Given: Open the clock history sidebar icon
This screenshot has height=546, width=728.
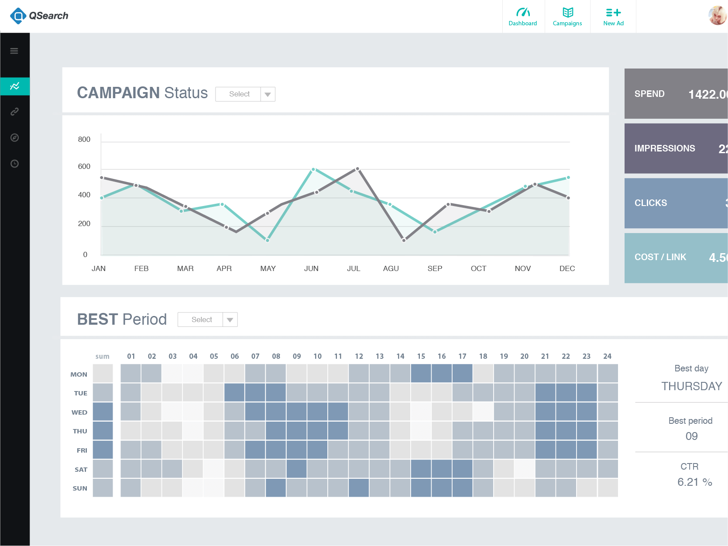Looking at the screenshot, I should [x=14, y=164].
